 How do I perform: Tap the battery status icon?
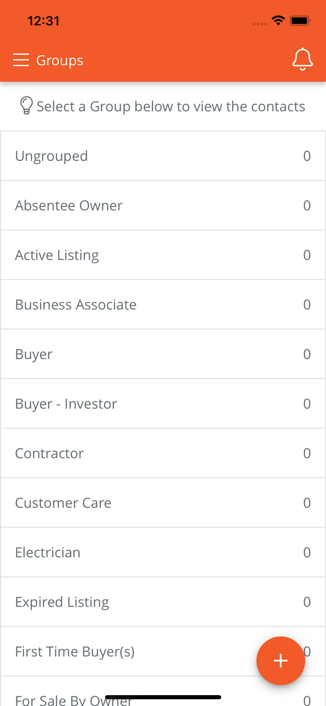click(x=300, y=20)
